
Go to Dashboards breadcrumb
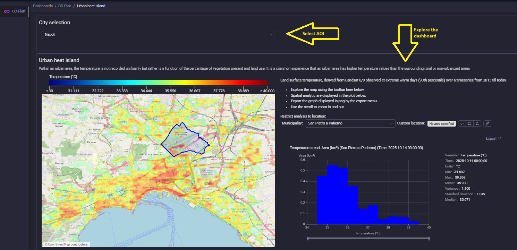tap(43, 6)
